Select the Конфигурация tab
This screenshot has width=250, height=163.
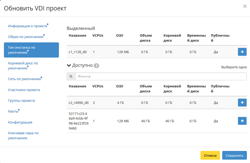coord(20,122)
